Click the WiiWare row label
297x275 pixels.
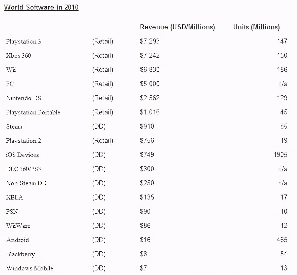18,226
